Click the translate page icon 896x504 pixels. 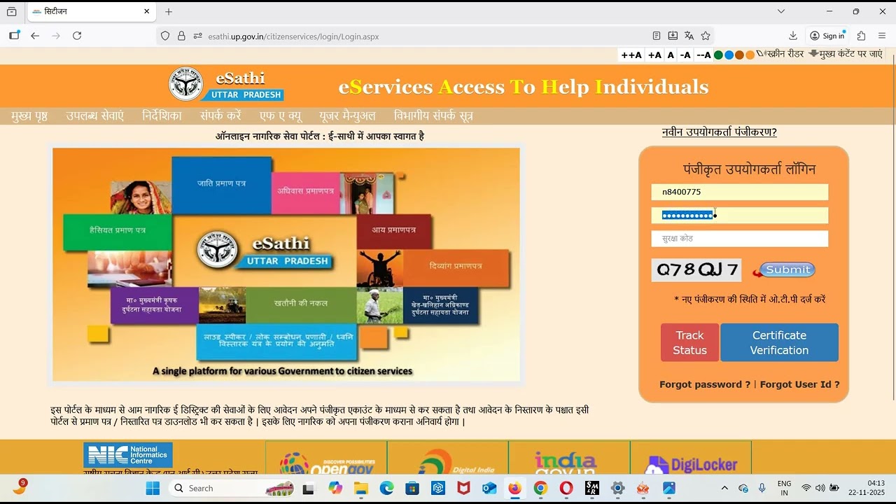pos(689,36)
